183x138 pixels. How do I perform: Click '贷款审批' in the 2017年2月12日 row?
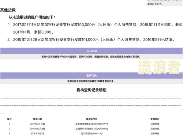coord(155,124)
